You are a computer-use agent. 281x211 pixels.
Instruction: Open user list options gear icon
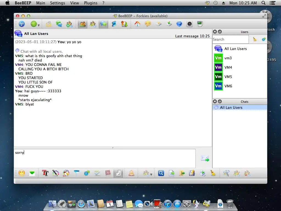[x=264, y=39]
